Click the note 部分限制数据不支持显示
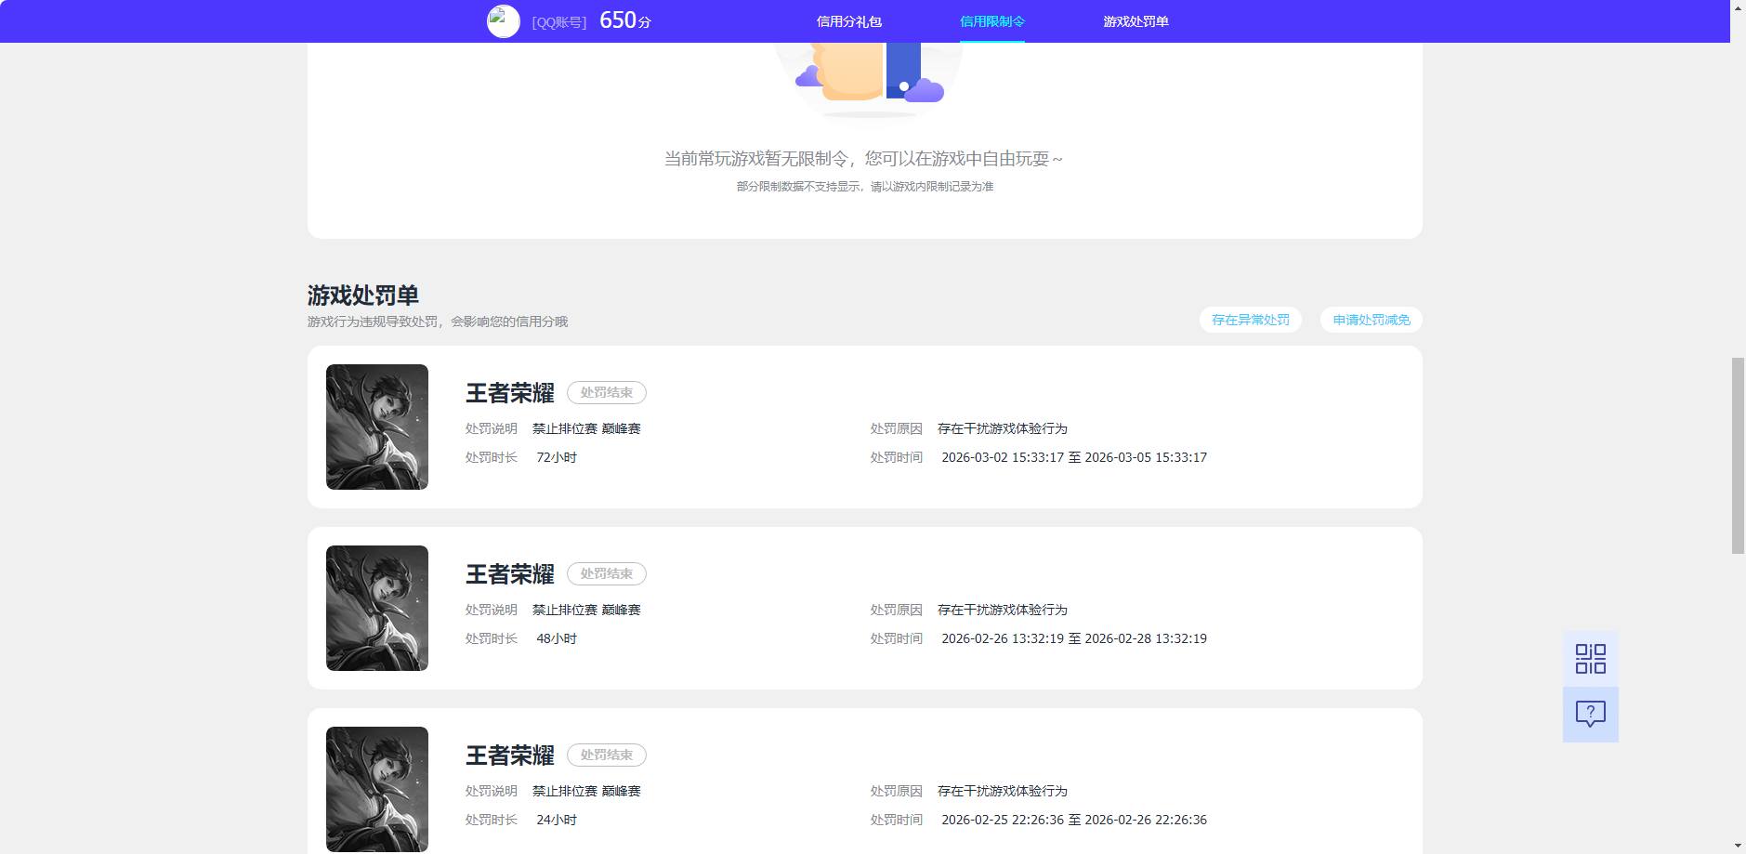 click(798, 187)
